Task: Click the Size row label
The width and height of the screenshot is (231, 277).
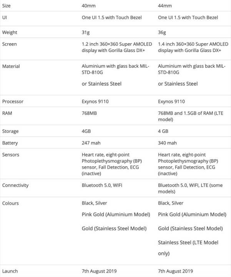Action: click(x=7, y=5)
